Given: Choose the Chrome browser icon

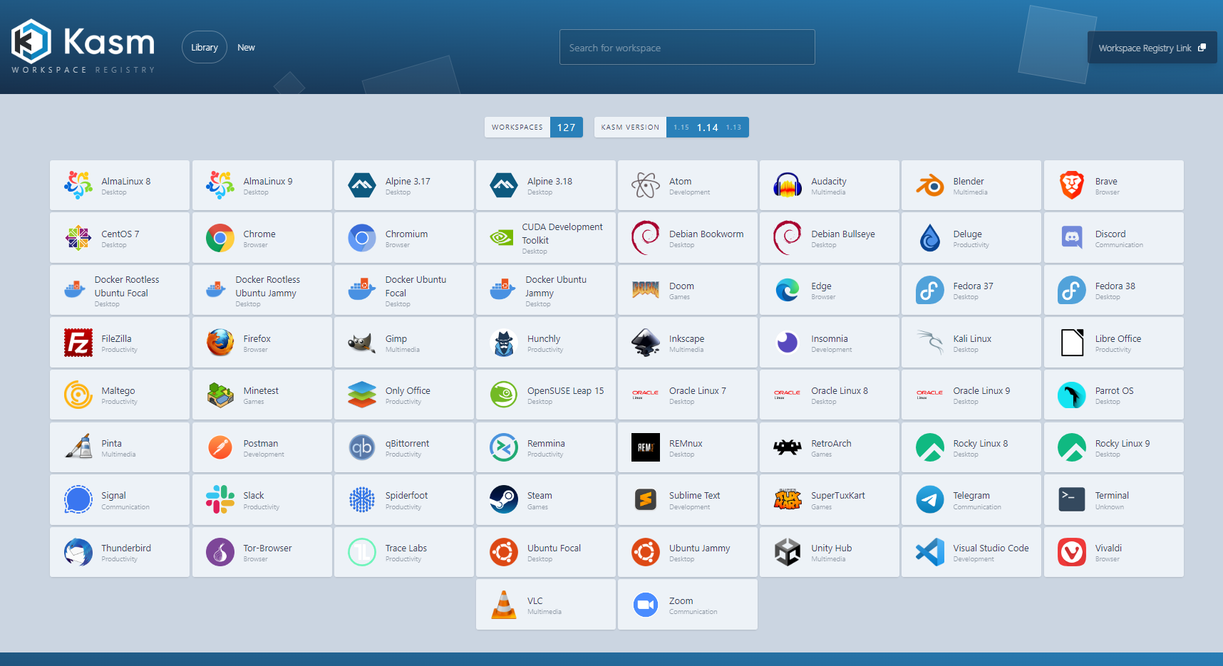Looking at the screenshot, I should tap(220, 238).
